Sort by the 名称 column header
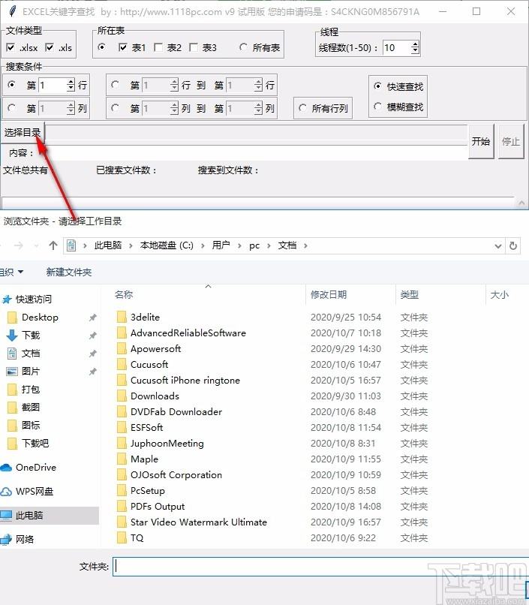 124,295
